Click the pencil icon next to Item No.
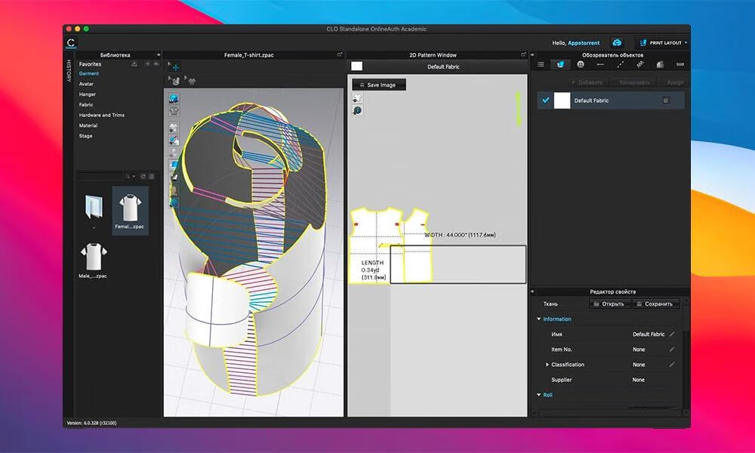This screenshot has width=755, height=453. [x=672, y=350]
